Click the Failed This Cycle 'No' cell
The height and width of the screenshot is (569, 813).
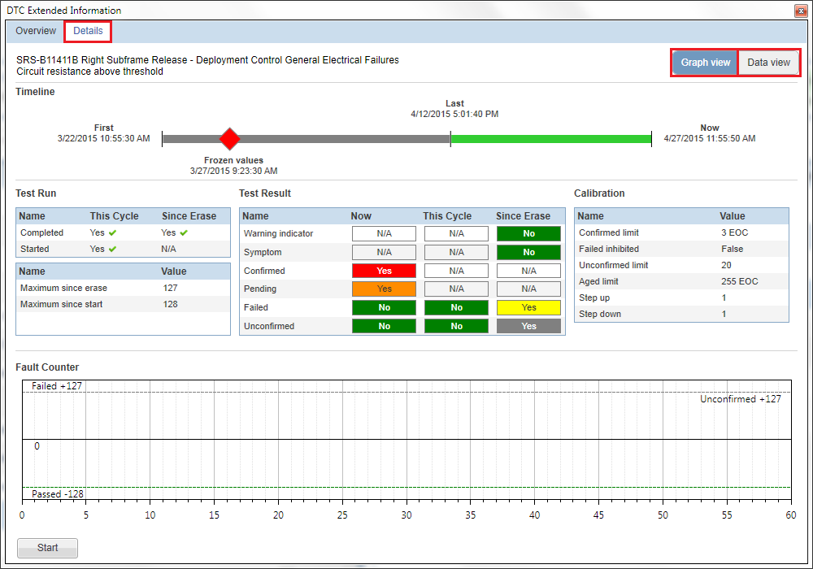(x=456, y=307)
